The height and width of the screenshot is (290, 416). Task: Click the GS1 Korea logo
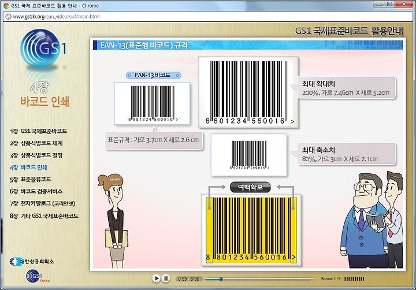(37, 276)
